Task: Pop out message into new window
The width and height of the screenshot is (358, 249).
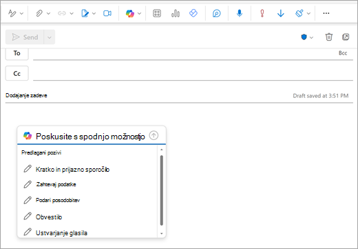Action: 346,37
